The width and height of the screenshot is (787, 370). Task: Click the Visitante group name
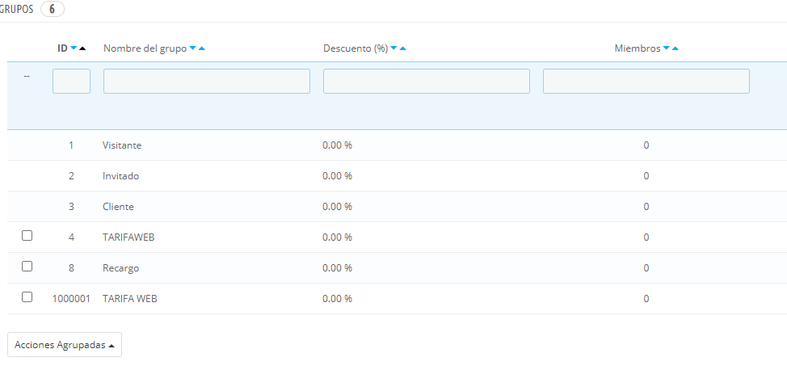click(122, 145)
